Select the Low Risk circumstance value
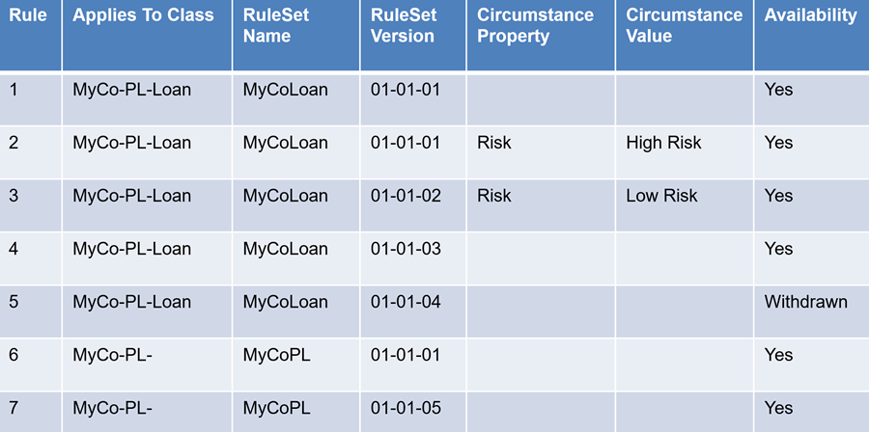The height and width of the screenshot is (432, 869). click(x=661, y=196)
